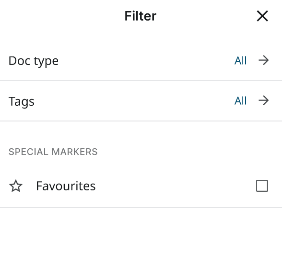Screen dimensions: 282x265
Task: Click the arrow icon beside Doc type
Action: click(264, 60)
